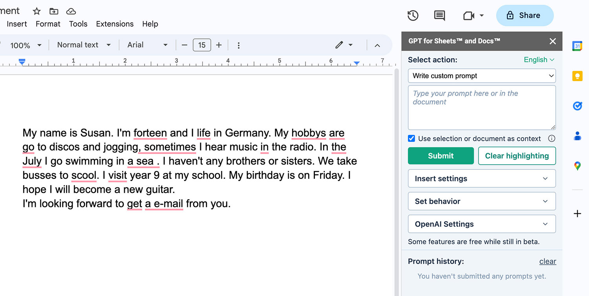
Task: Open the comments icon
Action: [x=439, y=15]
